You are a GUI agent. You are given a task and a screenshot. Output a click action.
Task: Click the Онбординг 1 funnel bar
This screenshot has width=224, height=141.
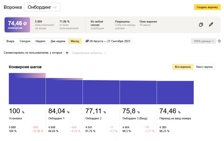click(64, 91)
